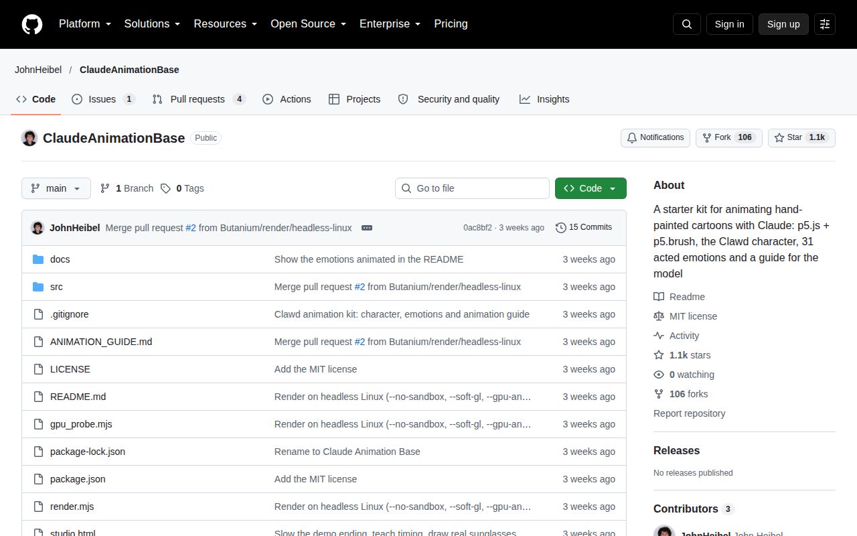Expand commit message ellipsis button
This screenshot has width=857, height=536.
367,228
